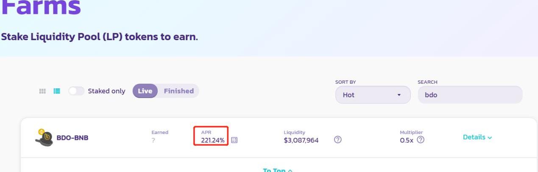Click the $3,087,964 liquidity value
The image size is (538, 172).
coord(301,140)
